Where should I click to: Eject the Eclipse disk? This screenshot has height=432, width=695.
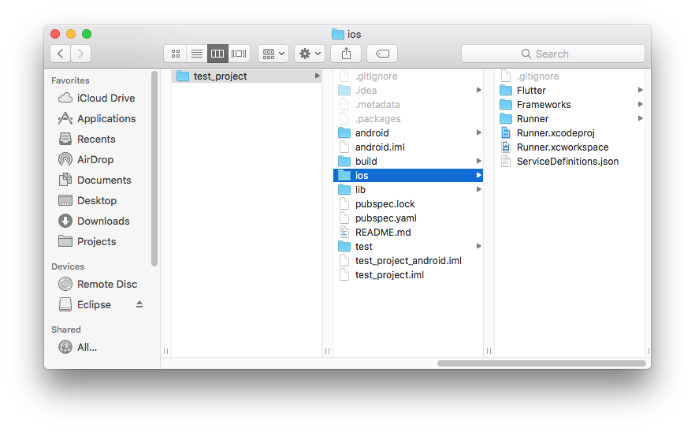139,304
